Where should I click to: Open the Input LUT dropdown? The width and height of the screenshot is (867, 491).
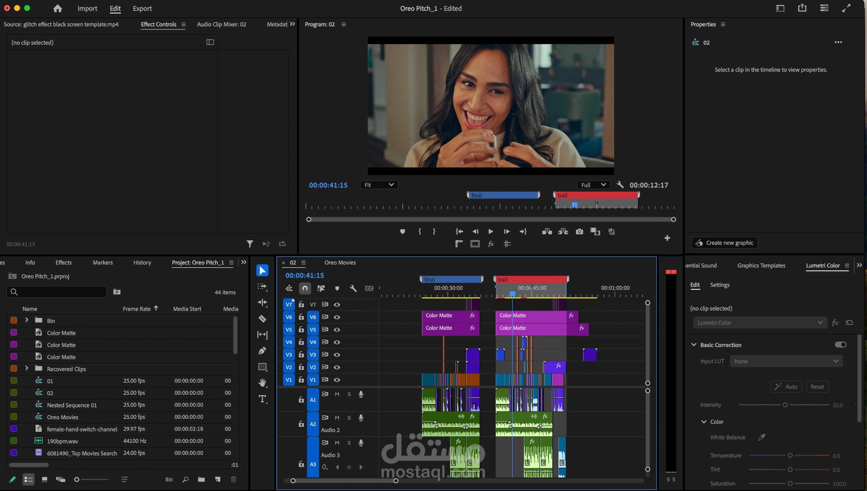[x=786, y=361]
